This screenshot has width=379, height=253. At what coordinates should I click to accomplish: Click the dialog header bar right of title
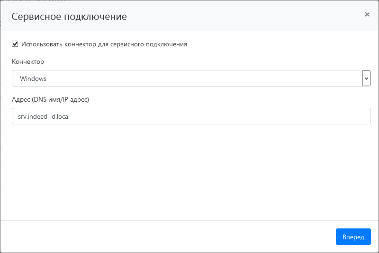[x=237, y=17]
